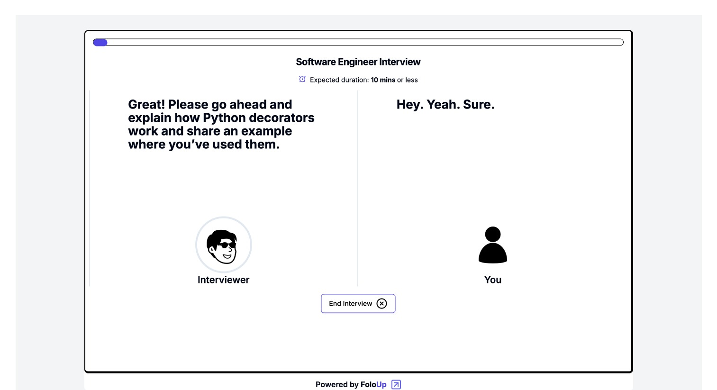Select the Expected duration 10 mins text
This screenshot has width=717, height=390.
coord(363,80)
